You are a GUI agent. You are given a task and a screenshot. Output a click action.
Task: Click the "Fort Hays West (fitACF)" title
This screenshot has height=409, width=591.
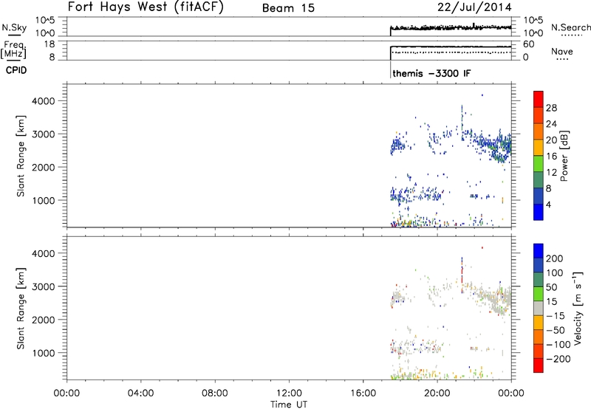[145, 7]
